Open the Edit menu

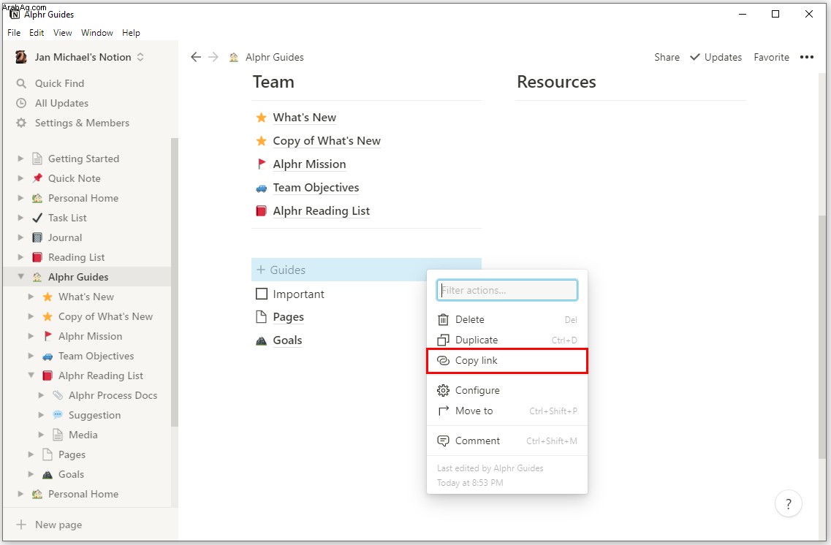[37, 33]
